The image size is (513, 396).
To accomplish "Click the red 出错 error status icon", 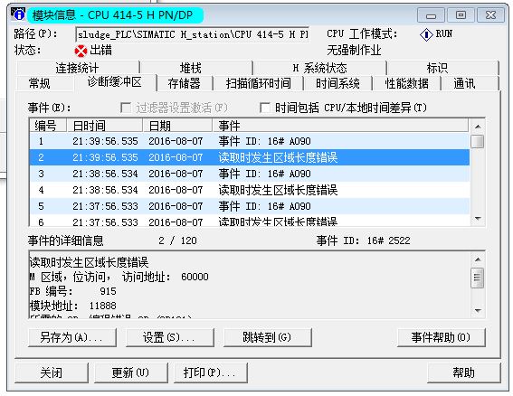I will (81, 51).
